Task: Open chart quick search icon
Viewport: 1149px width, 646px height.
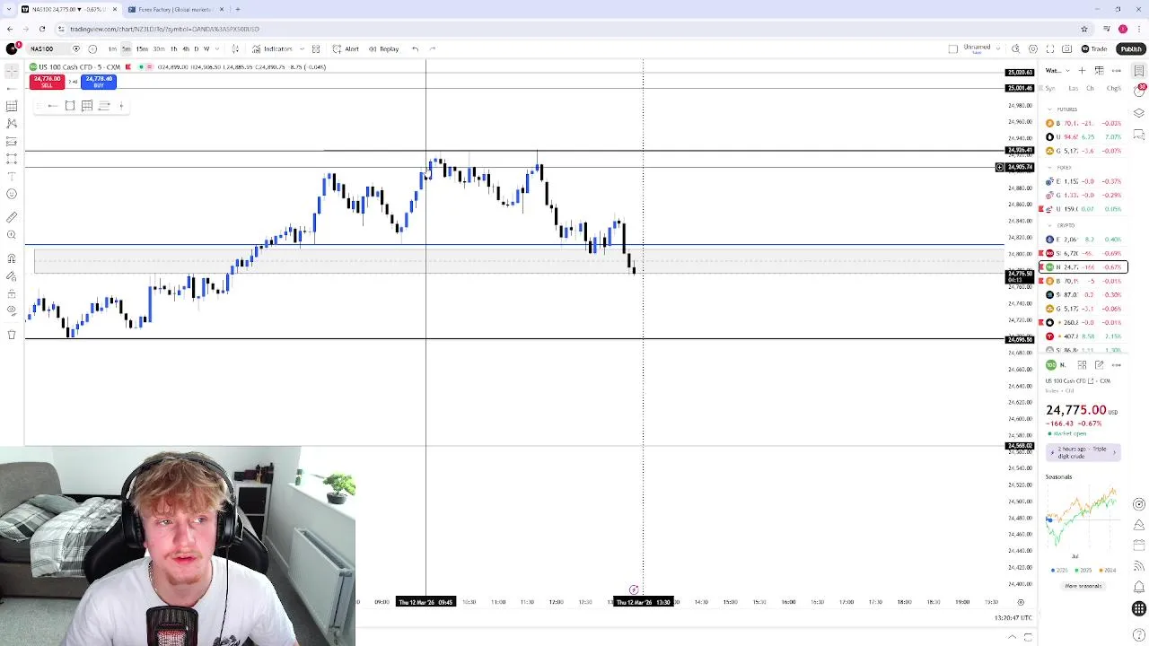Action: pos(1015,48)
